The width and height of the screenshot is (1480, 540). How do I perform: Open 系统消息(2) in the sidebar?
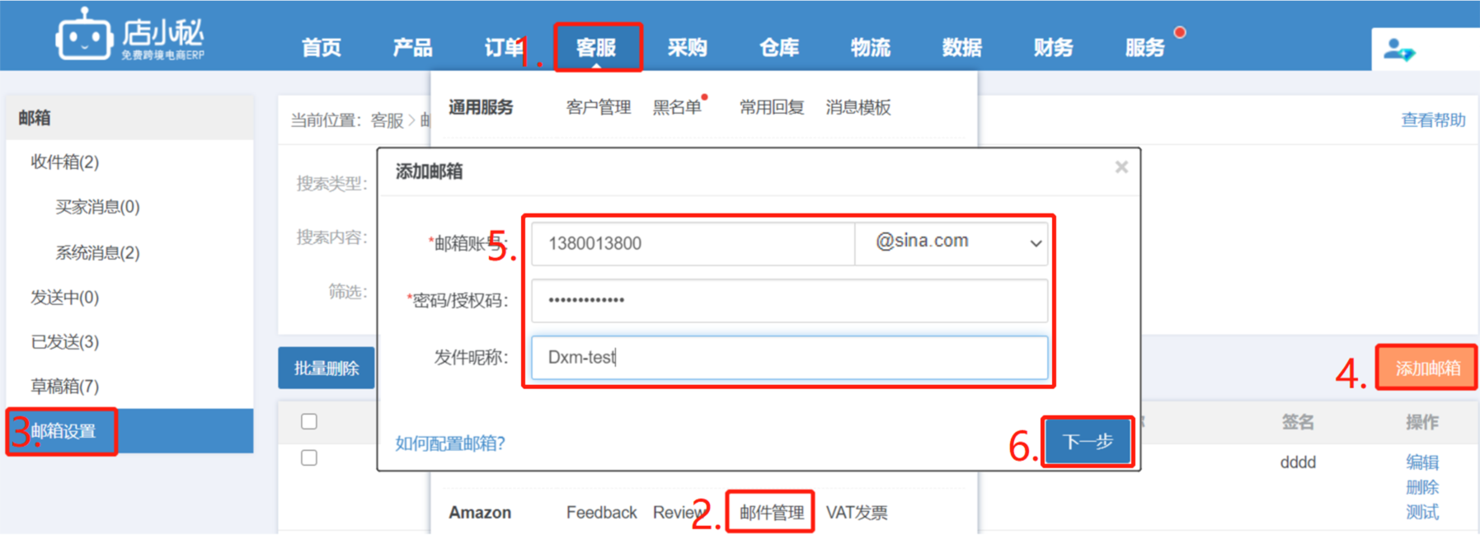97,252
